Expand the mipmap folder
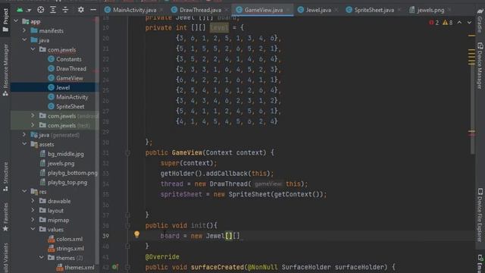Screen dimensions: 485x273 [33, 220]
